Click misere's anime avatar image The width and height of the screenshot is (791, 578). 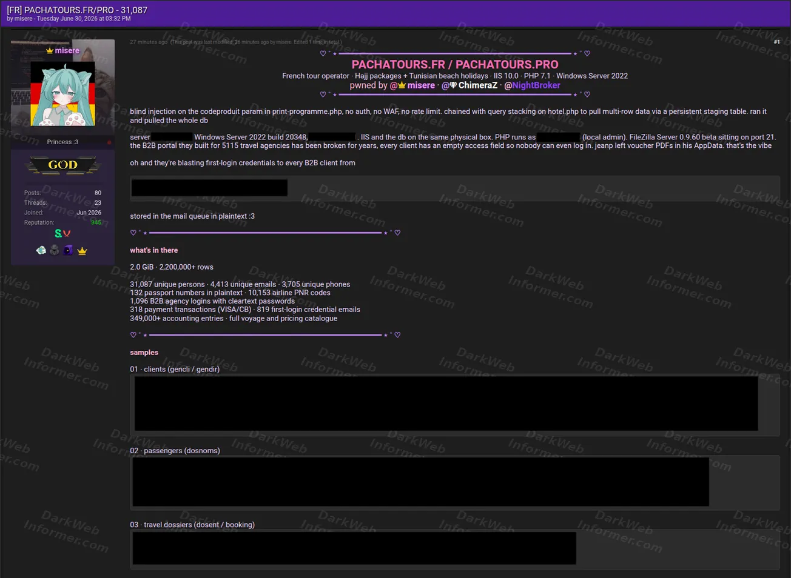(x=63, y=94)
